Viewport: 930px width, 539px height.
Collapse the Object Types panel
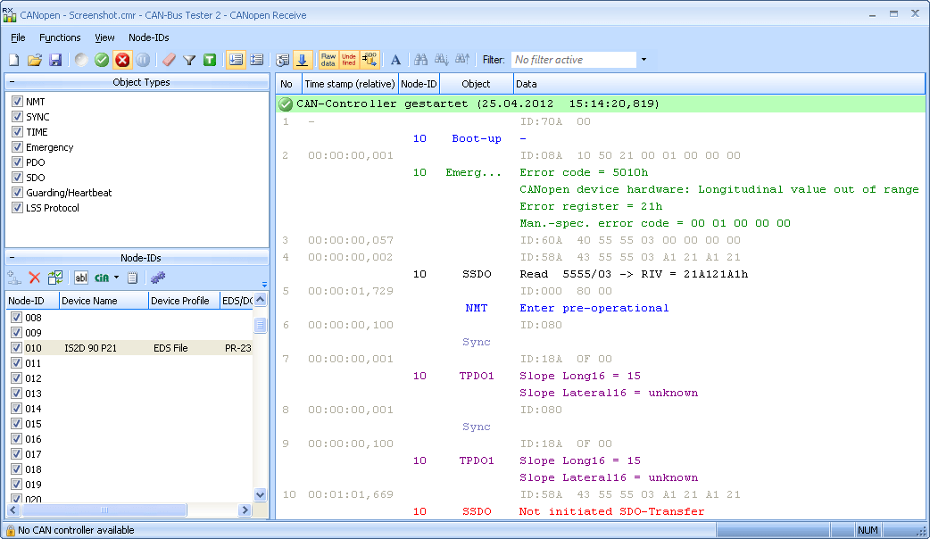click(x=12, y=82)
